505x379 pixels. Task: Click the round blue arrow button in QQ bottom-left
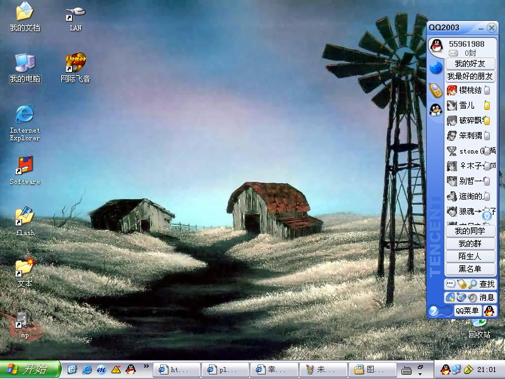coord(434,311)
